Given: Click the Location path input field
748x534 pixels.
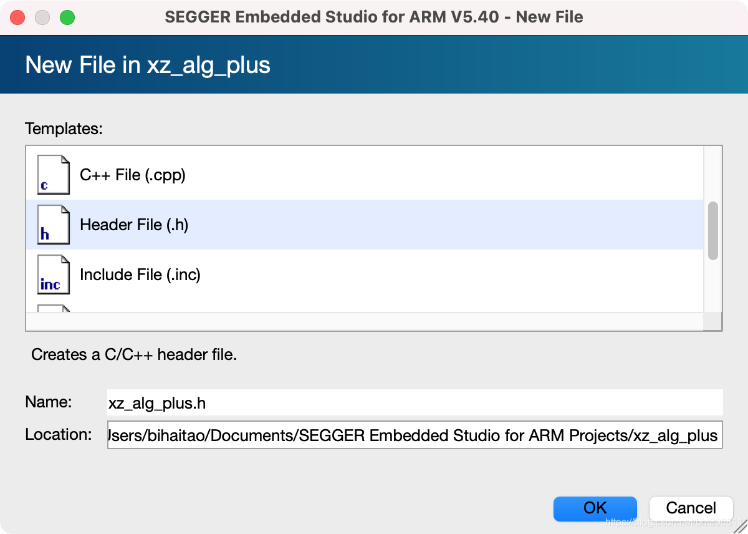Looking at the screenshot, I should coord(411,435).
